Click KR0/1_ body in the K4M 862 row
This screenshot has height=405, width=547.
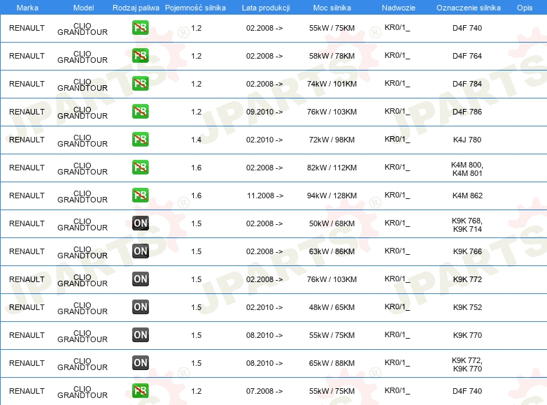point(397,196)
